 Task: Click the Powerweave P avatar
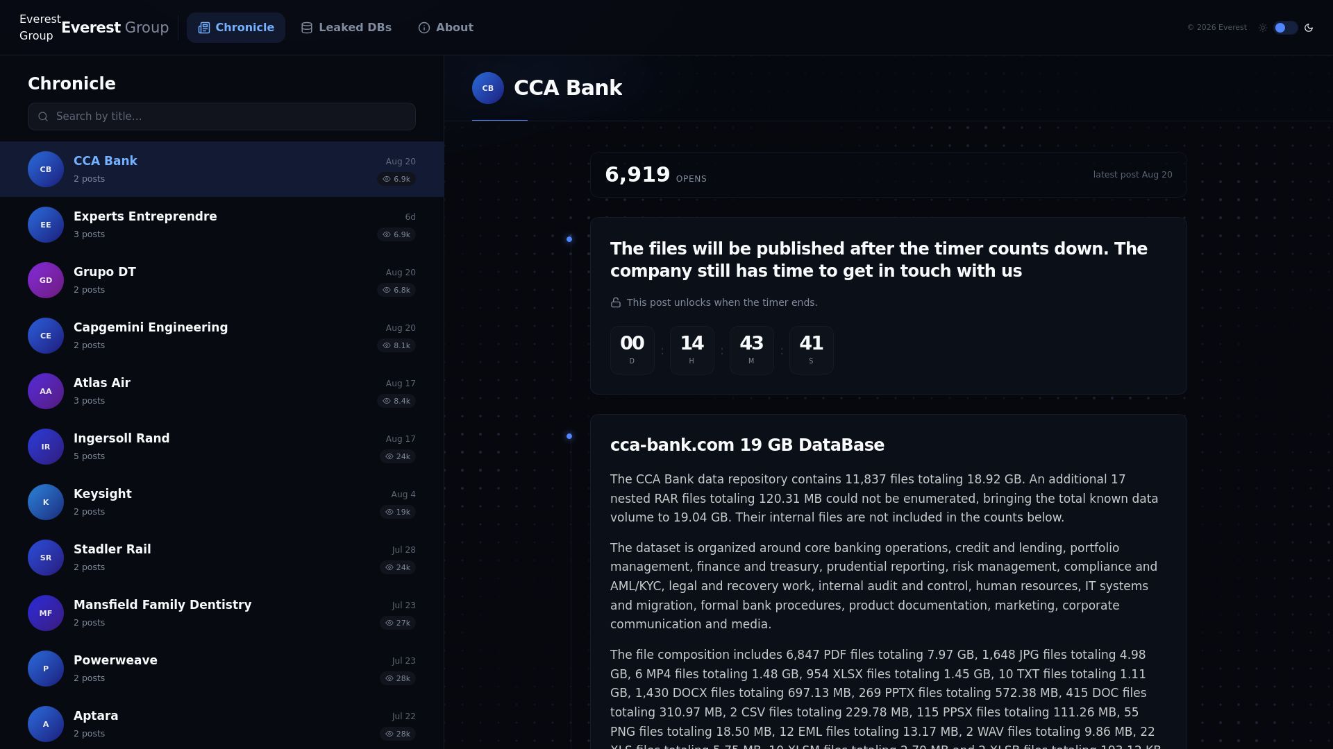[46, 669]
